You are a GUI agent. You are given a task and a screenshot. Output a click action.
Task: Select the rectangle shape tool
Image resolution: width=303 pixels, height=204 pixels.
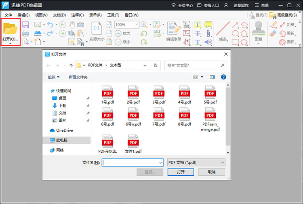click(235, 42)
